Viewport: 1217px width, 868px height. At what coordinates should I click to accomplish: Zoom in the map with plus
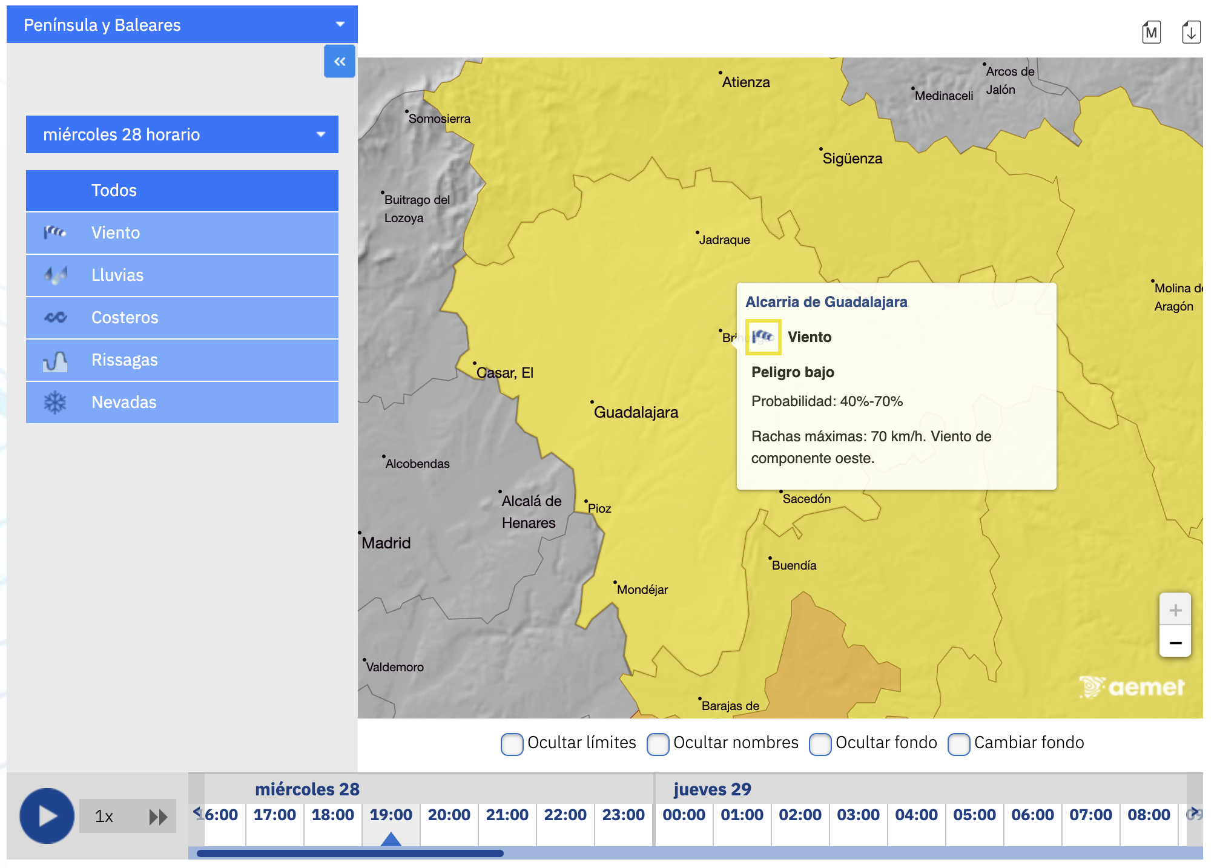[1175, 610]
